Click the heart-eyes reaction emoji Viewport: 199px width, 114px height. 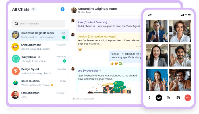[116, 63]
